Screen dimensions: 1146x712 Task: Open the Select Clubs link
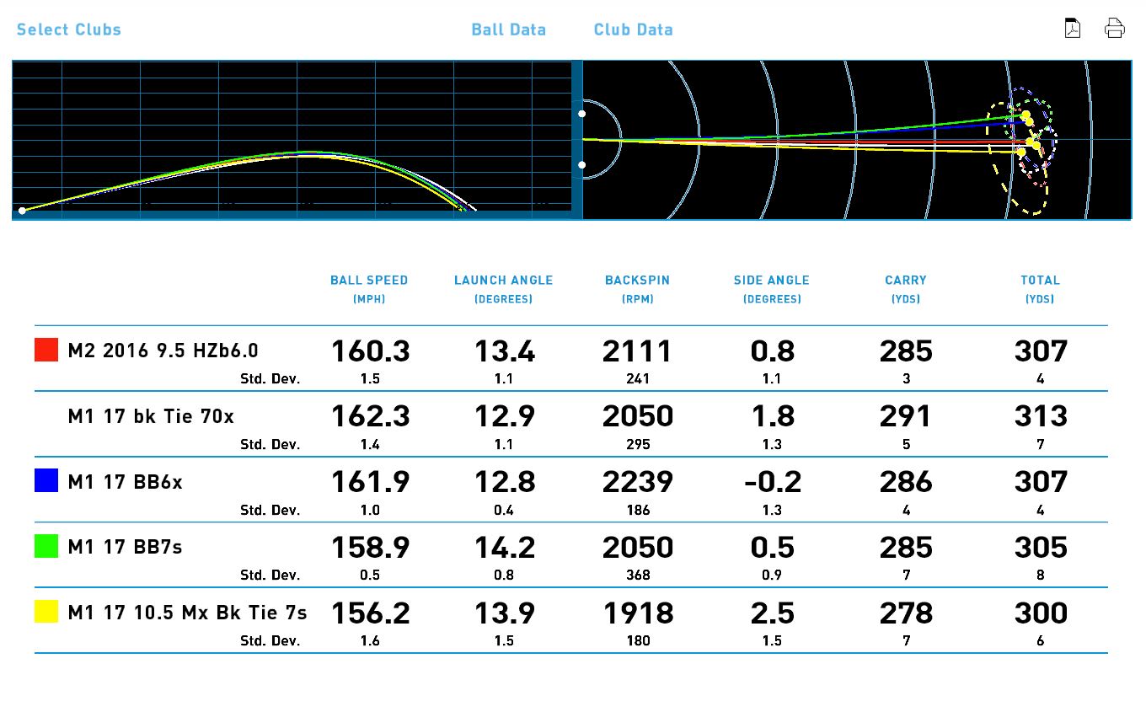click(x=69, y=29)
